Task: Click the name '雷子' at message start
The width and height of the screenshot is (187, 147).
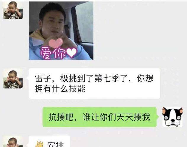Action: 43,79
